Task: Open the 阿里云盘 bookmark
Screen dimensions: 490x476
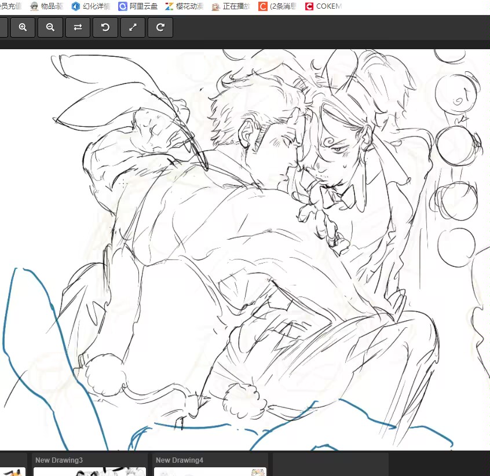Action: [x=138, y=6]
